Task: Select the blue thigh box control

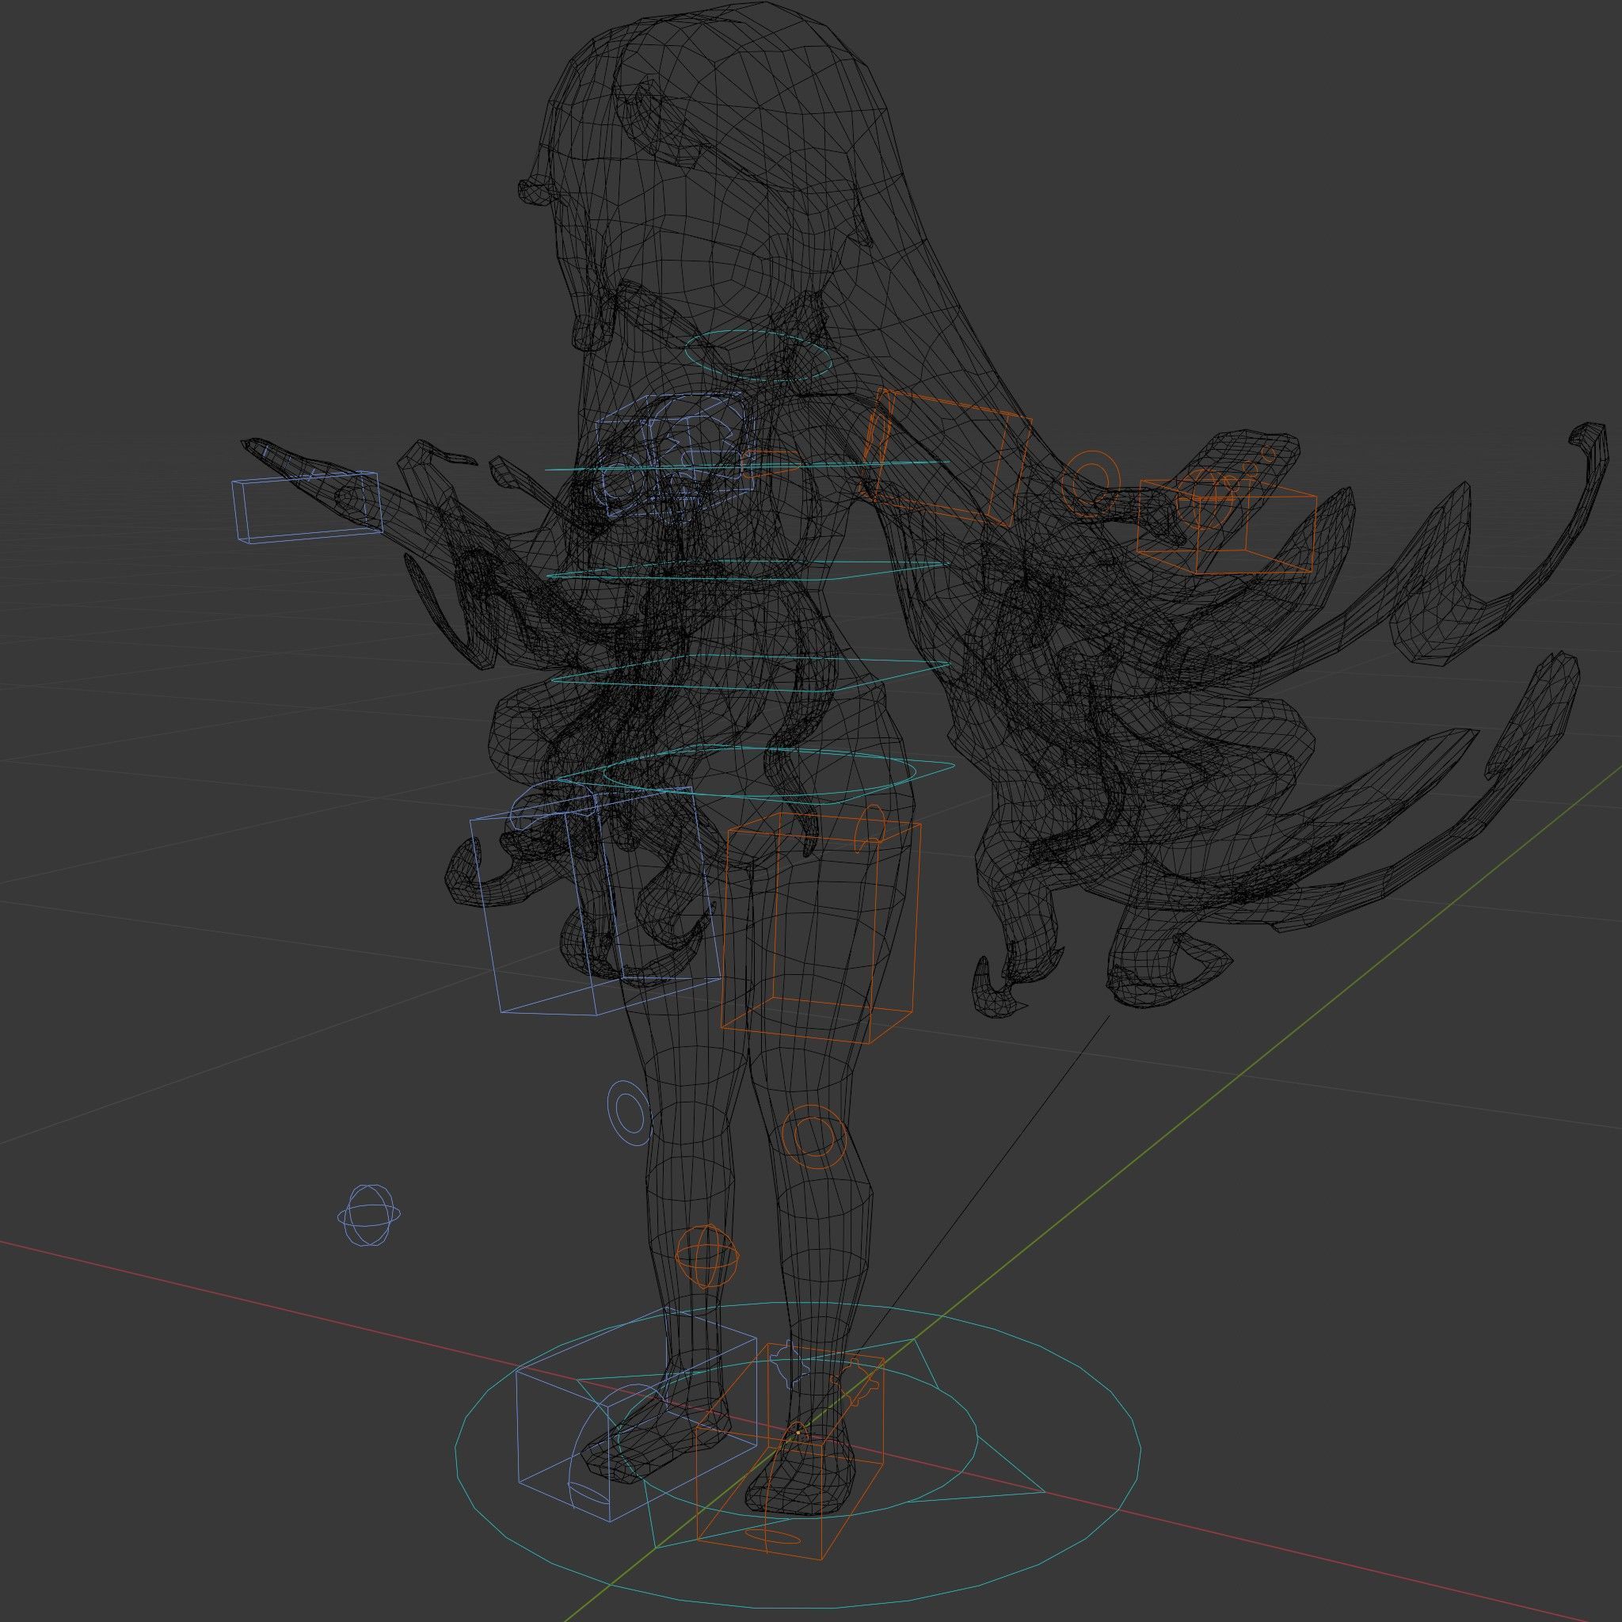Action: (596, 900)
